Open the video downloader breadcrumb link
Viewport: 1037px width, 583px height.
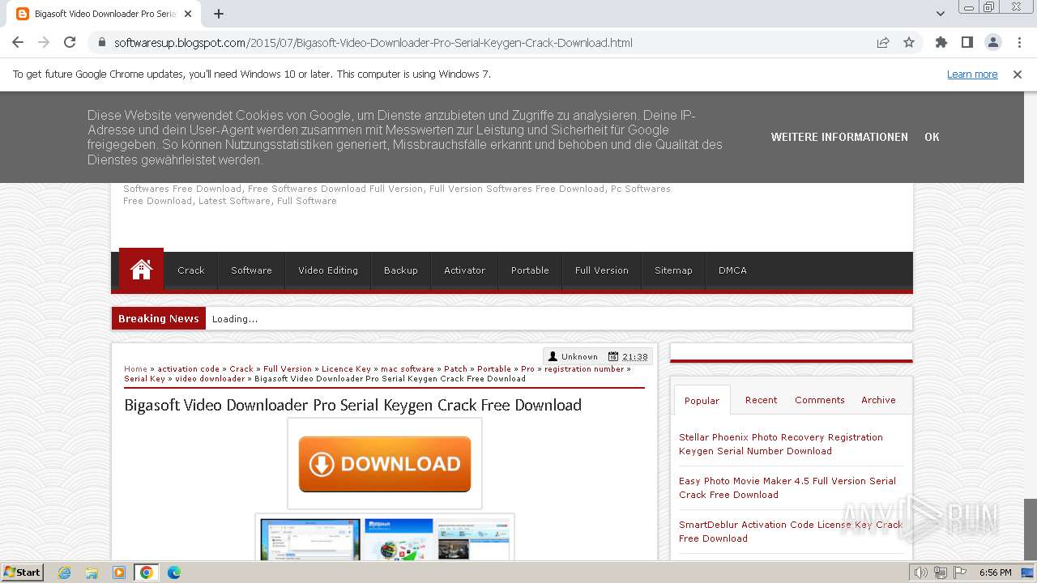(x=210, y=378)
